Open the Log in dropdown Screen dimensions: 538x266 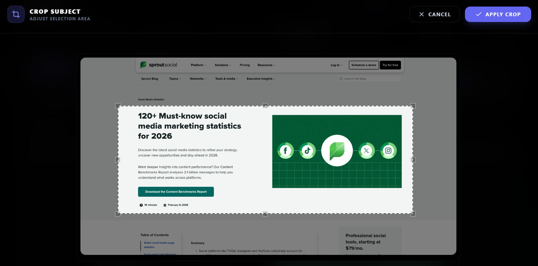[336, 65]
